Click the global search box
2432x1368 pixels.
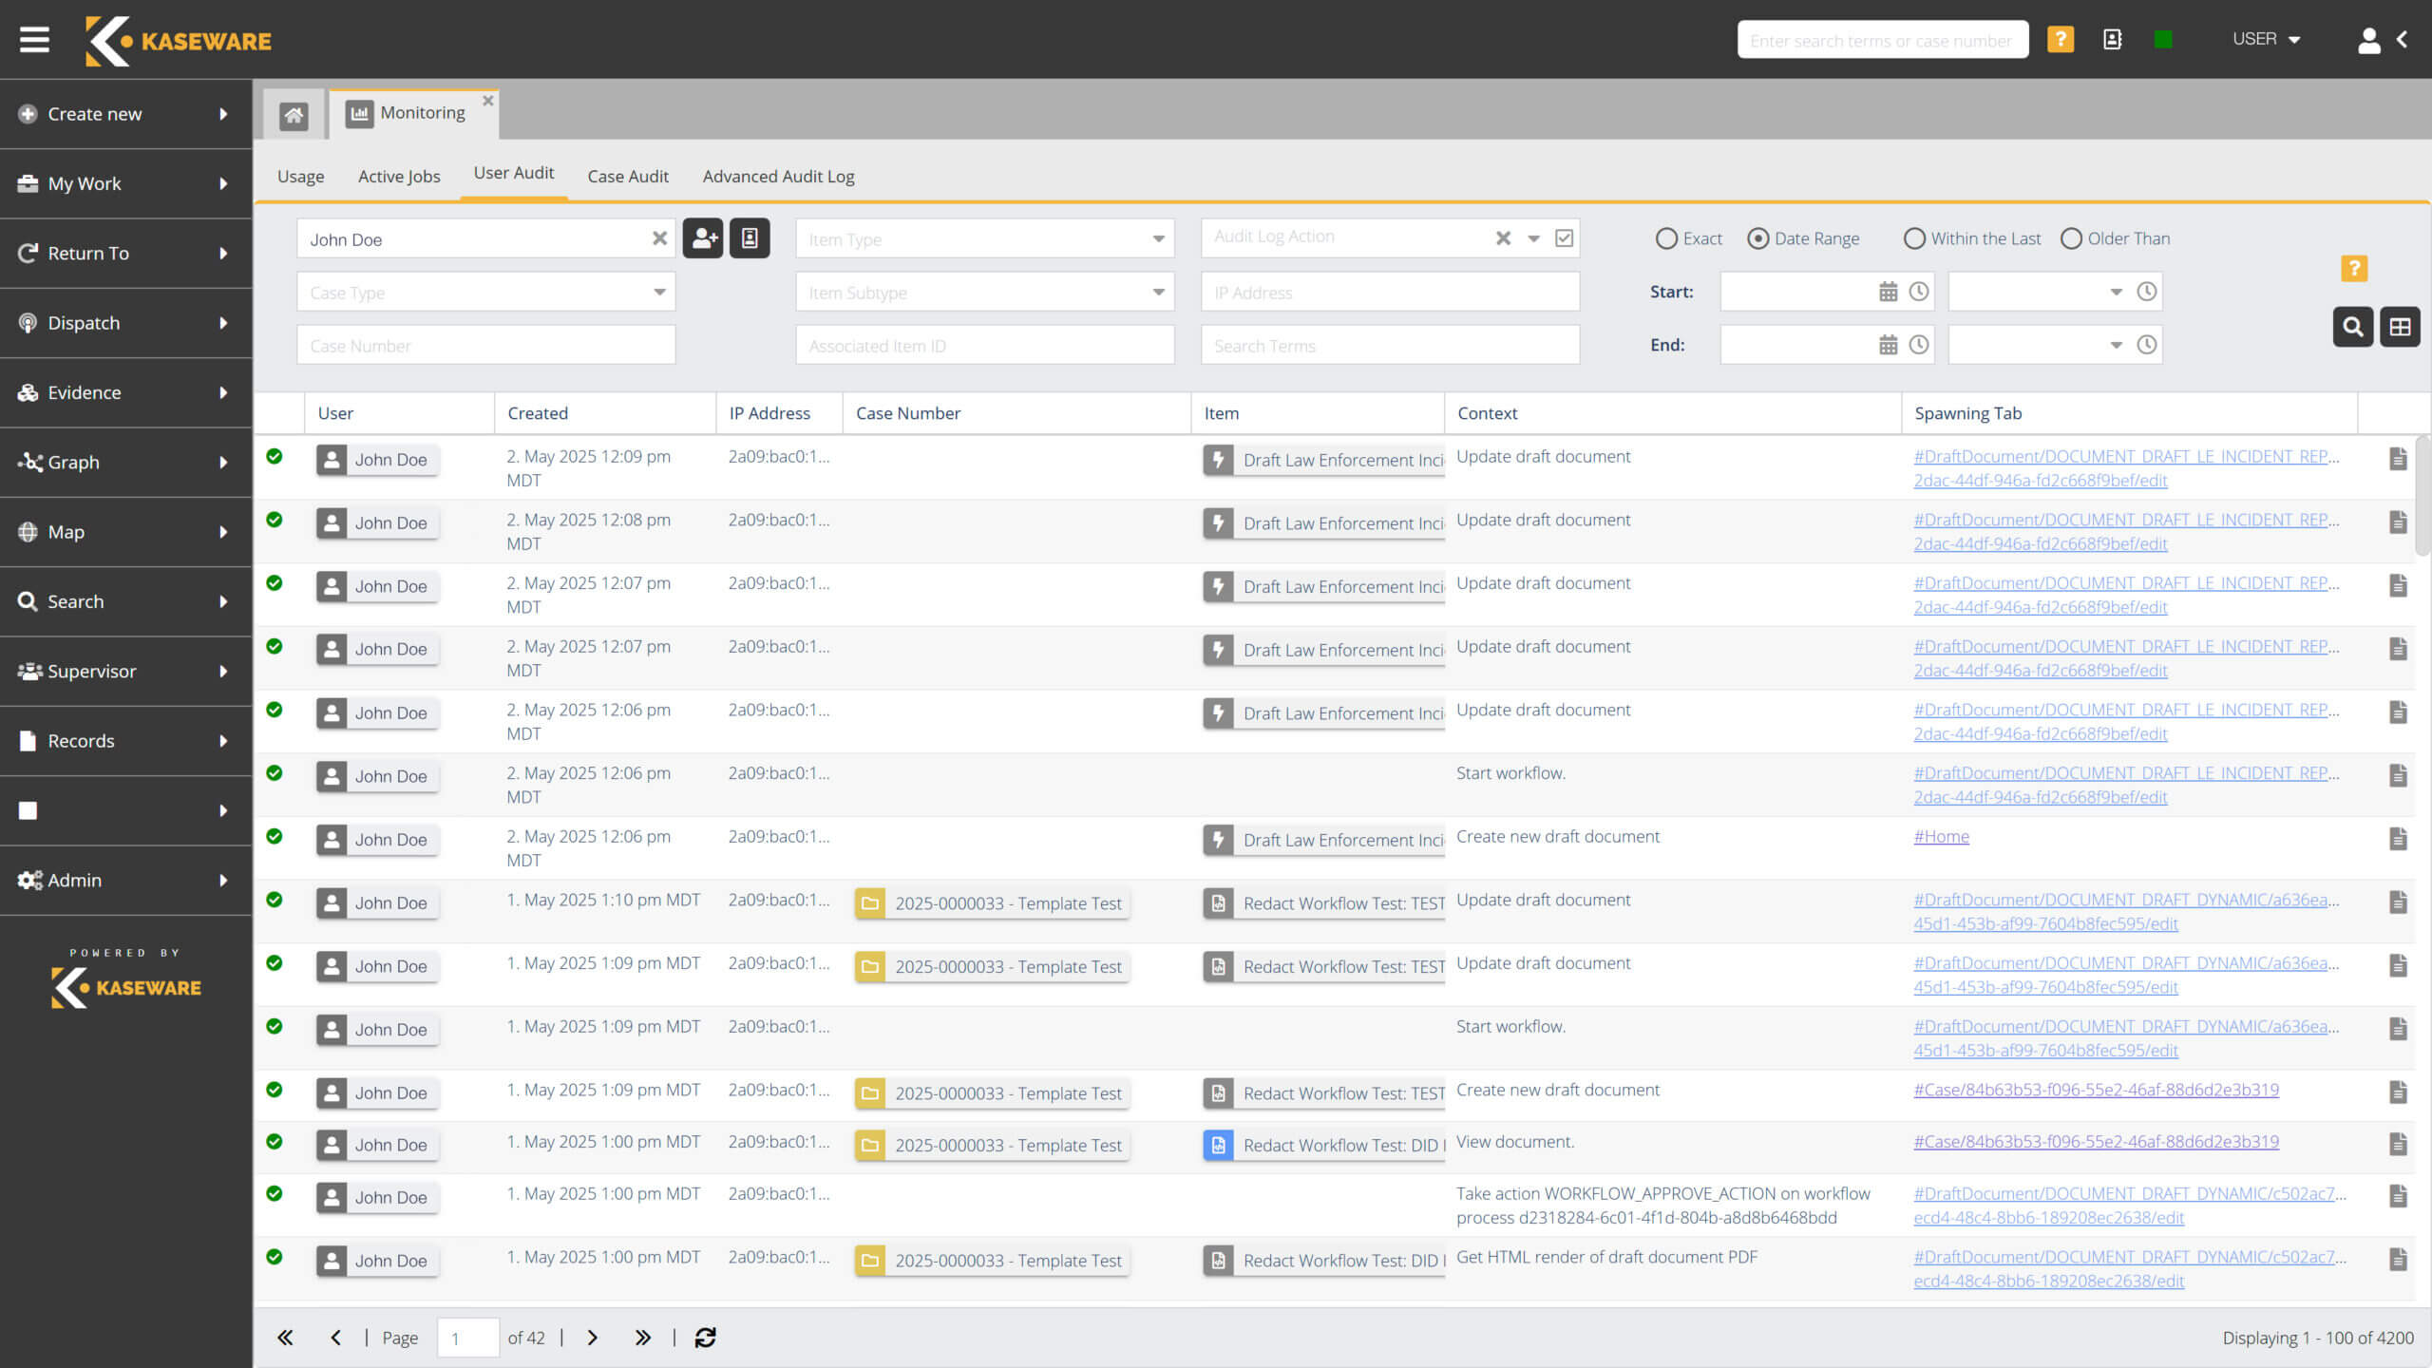coord(1882,40)
